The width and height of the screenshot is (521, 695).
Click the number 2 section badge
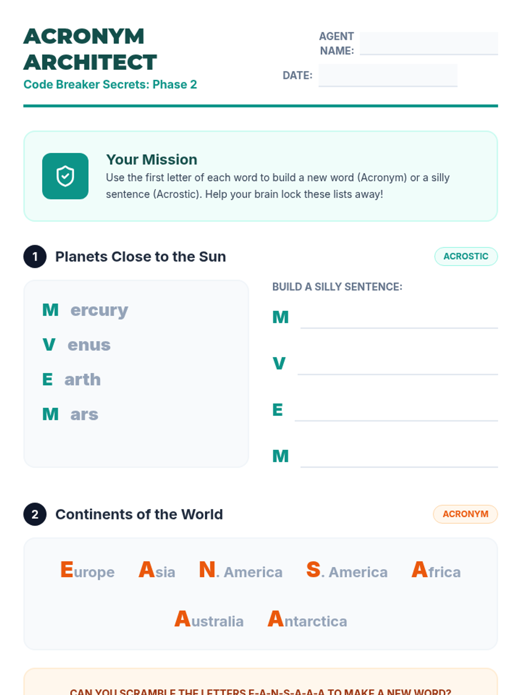pos(35,514)
